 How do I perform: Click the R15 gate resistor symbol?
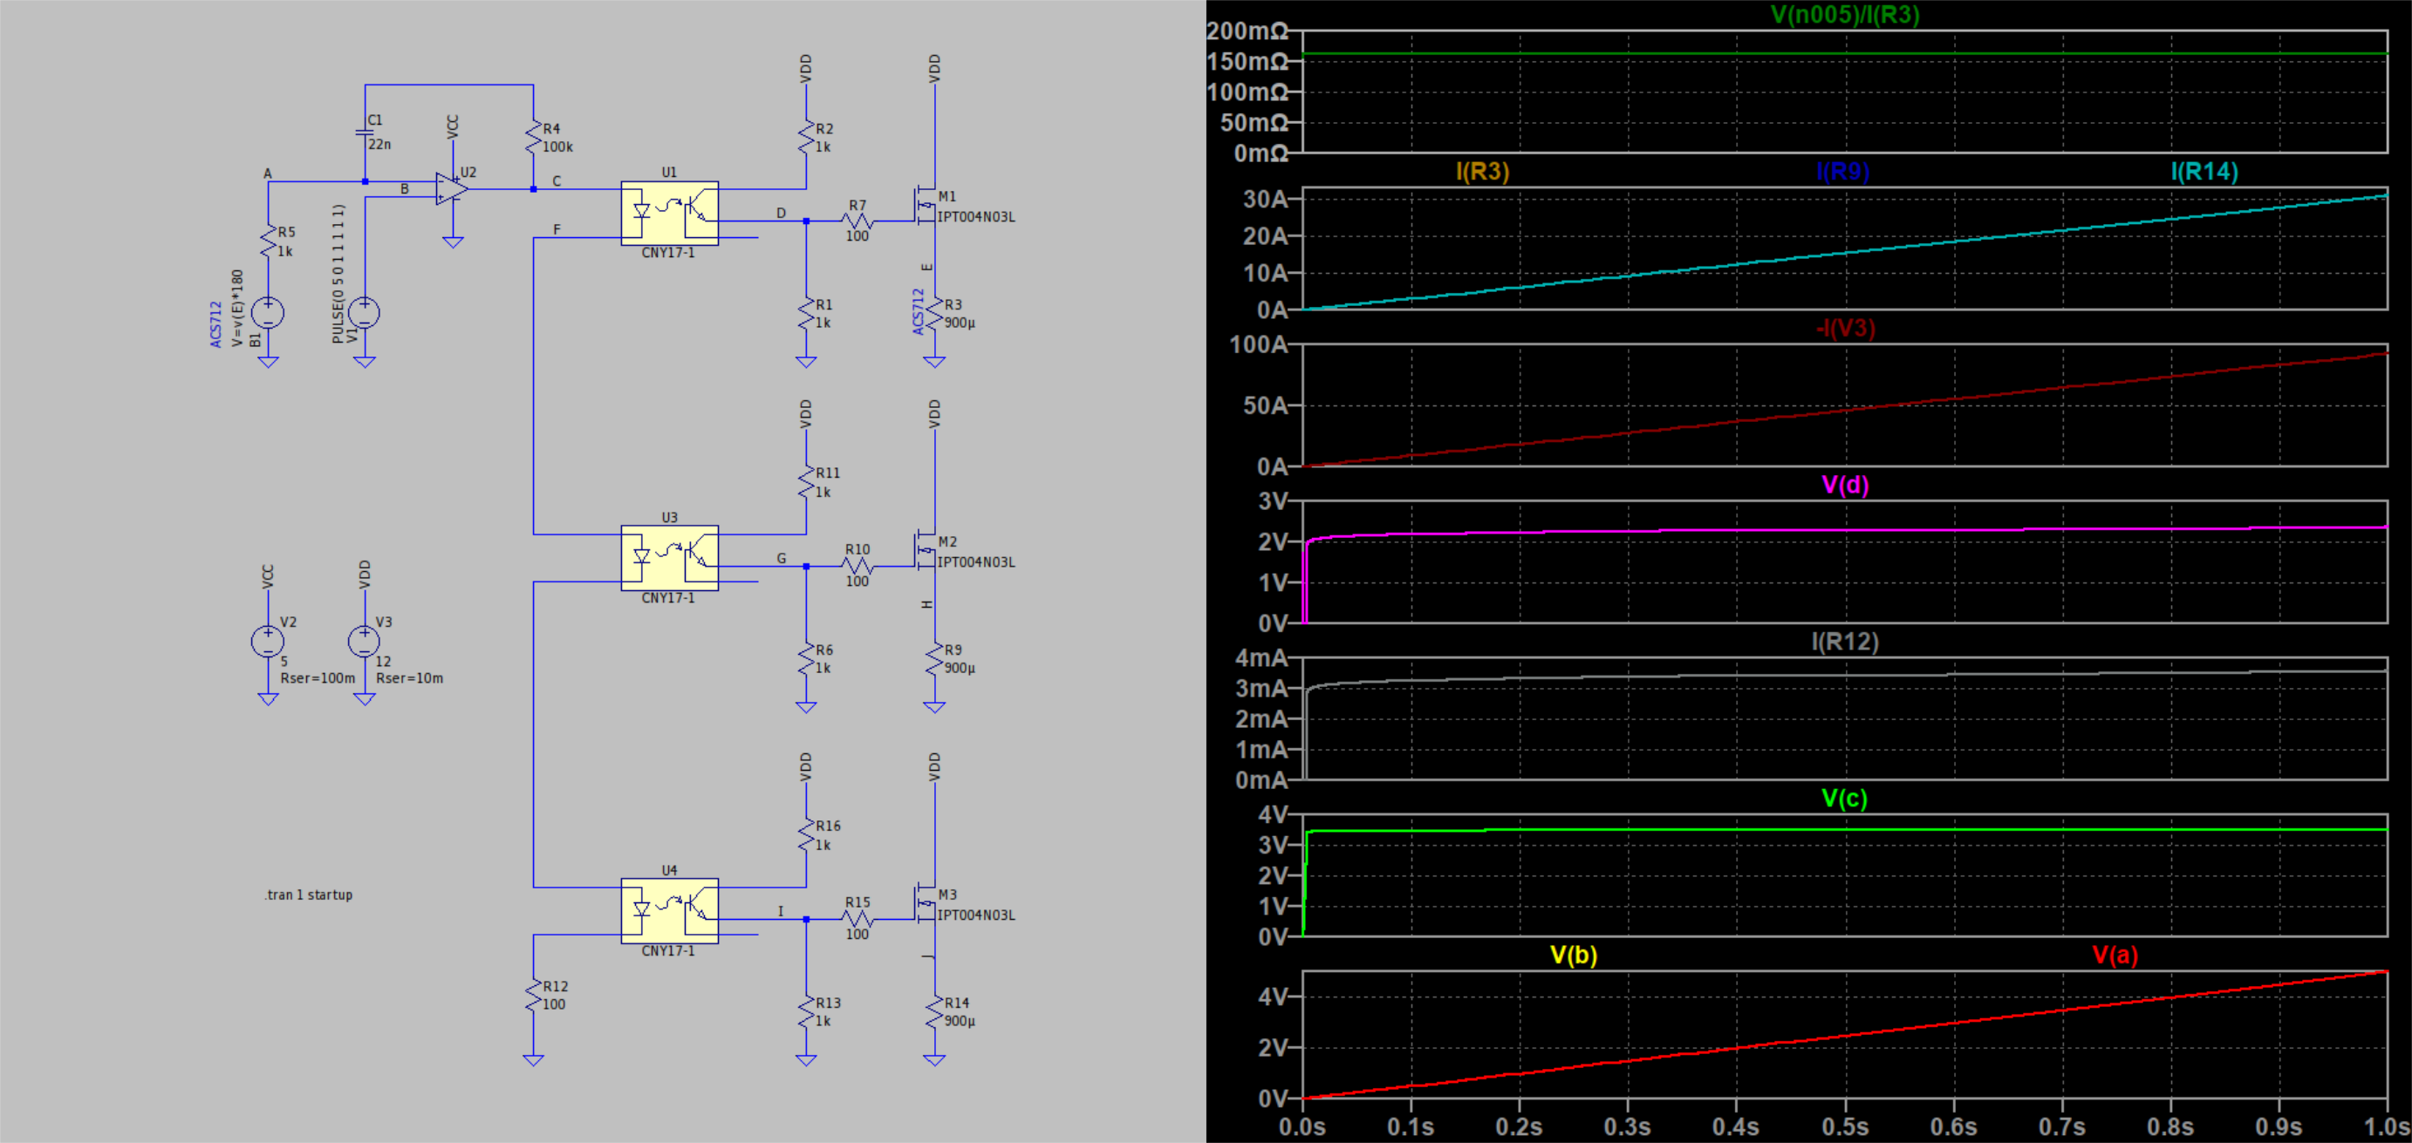click(858, 919)
